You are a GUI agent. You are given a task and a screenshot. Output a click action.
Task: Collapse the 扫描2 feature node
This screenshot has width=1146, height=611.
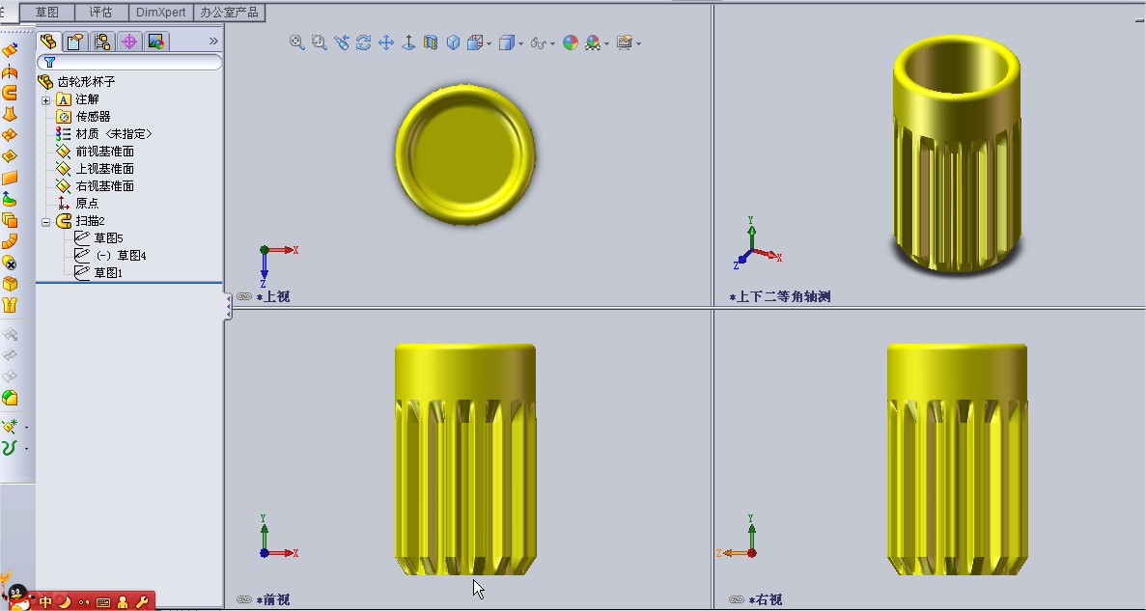45,220
